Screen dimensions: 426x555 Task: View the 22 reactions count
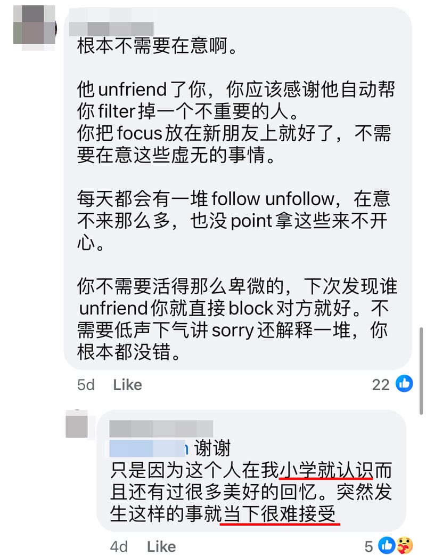(381, 385)
